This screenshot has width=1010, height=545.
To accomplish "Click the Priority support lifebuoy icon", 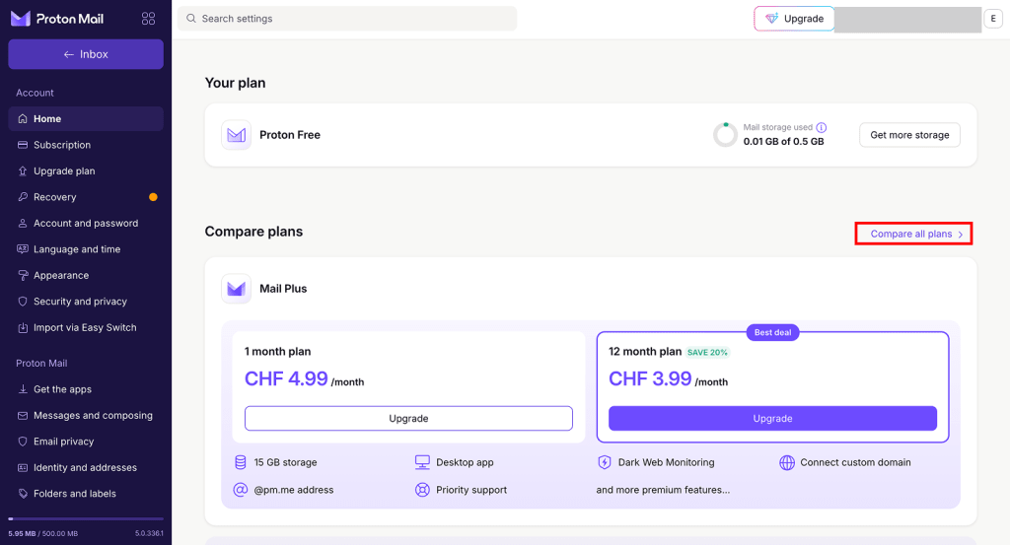I will tap(422, 490).
